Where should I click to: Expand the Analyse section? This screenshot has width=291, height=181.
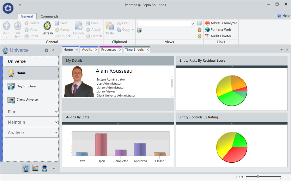pyautogui.click(x=56, y=133)
